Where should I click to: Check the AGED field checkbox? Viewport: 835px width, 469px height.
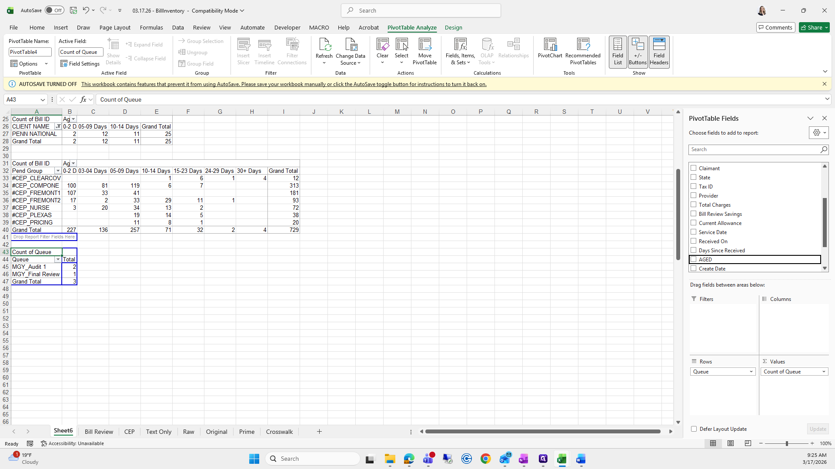tap(694, 259)
